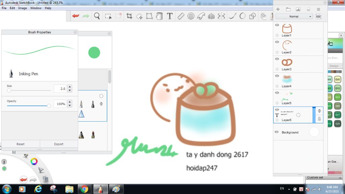
Task: Select the Steady Stroke tool
Action: tap(232, 16)
